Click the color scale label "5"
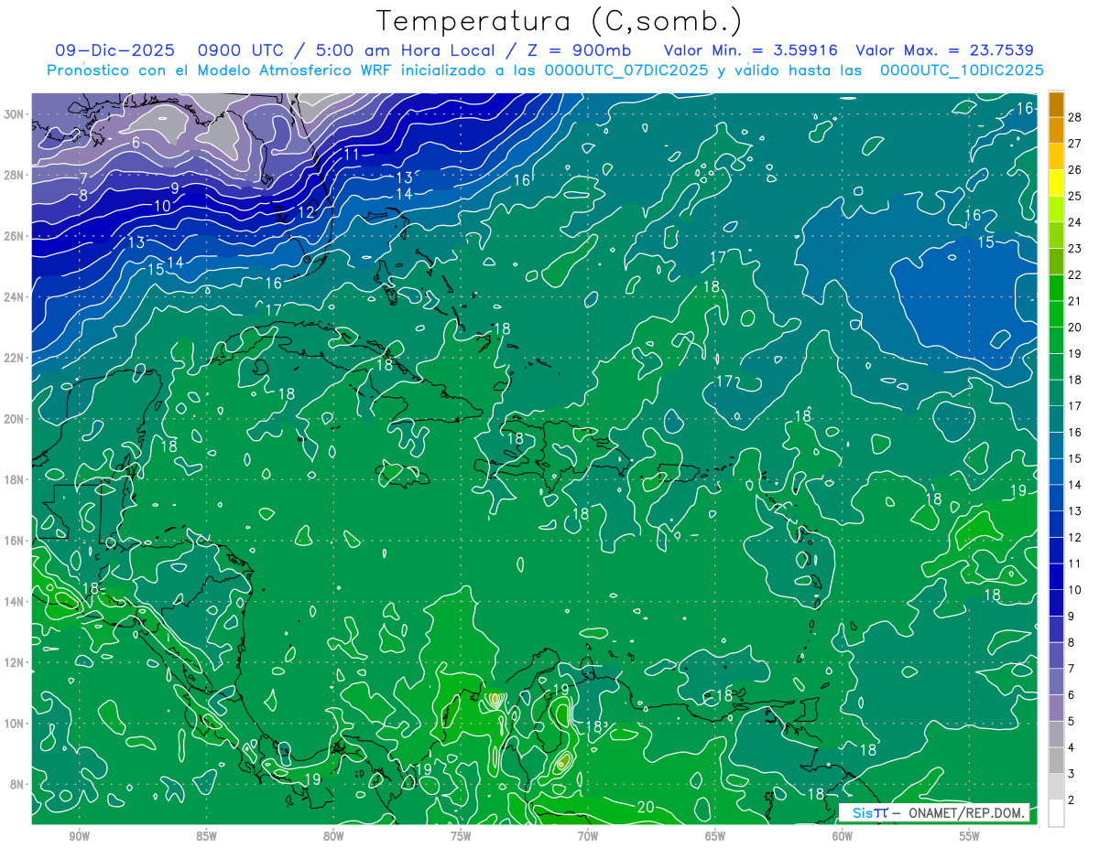 1071,721
